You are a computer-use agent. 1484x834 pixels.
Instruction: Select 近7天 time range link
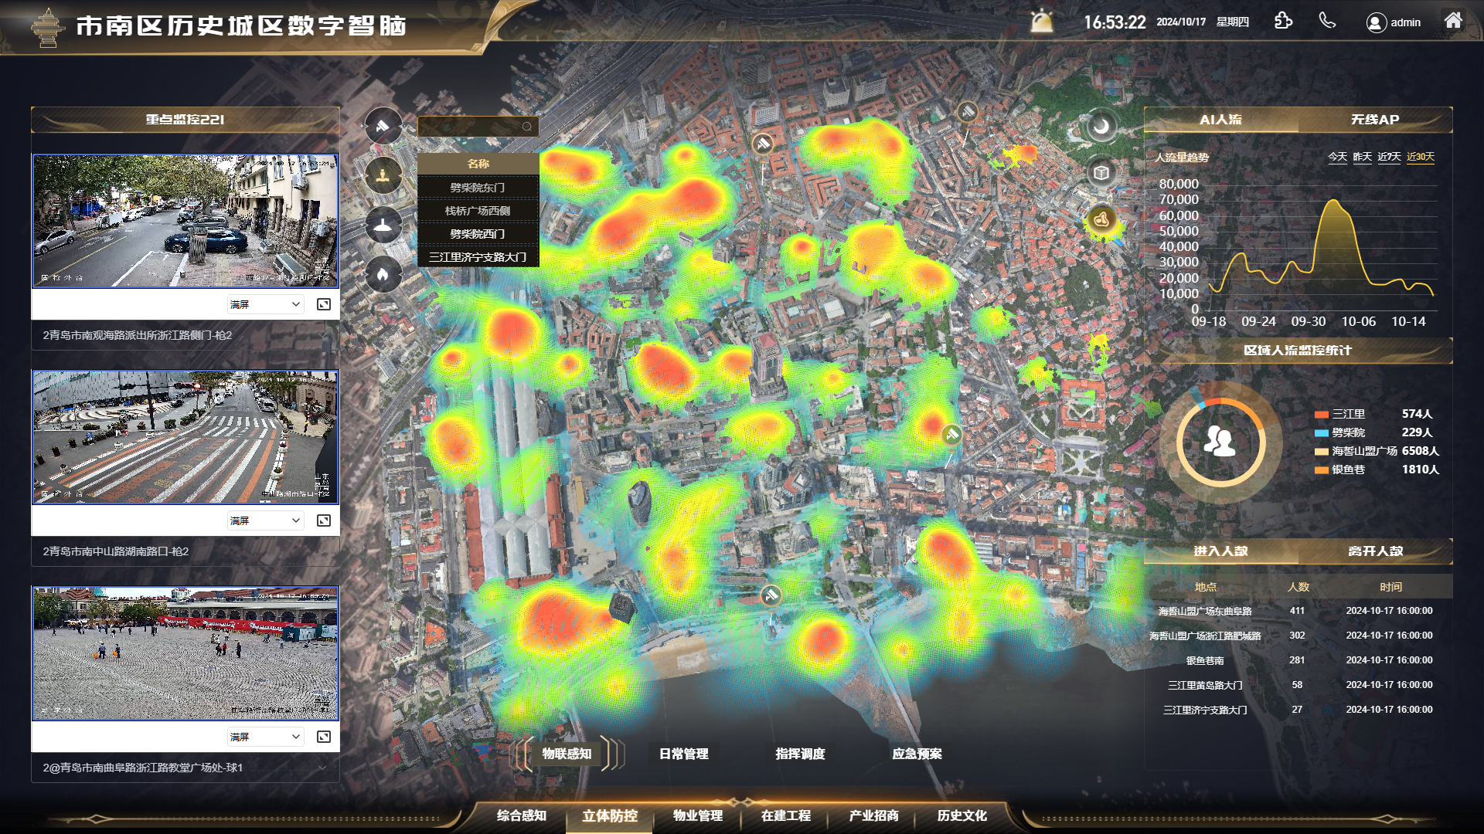click(x=1388, y=157)
